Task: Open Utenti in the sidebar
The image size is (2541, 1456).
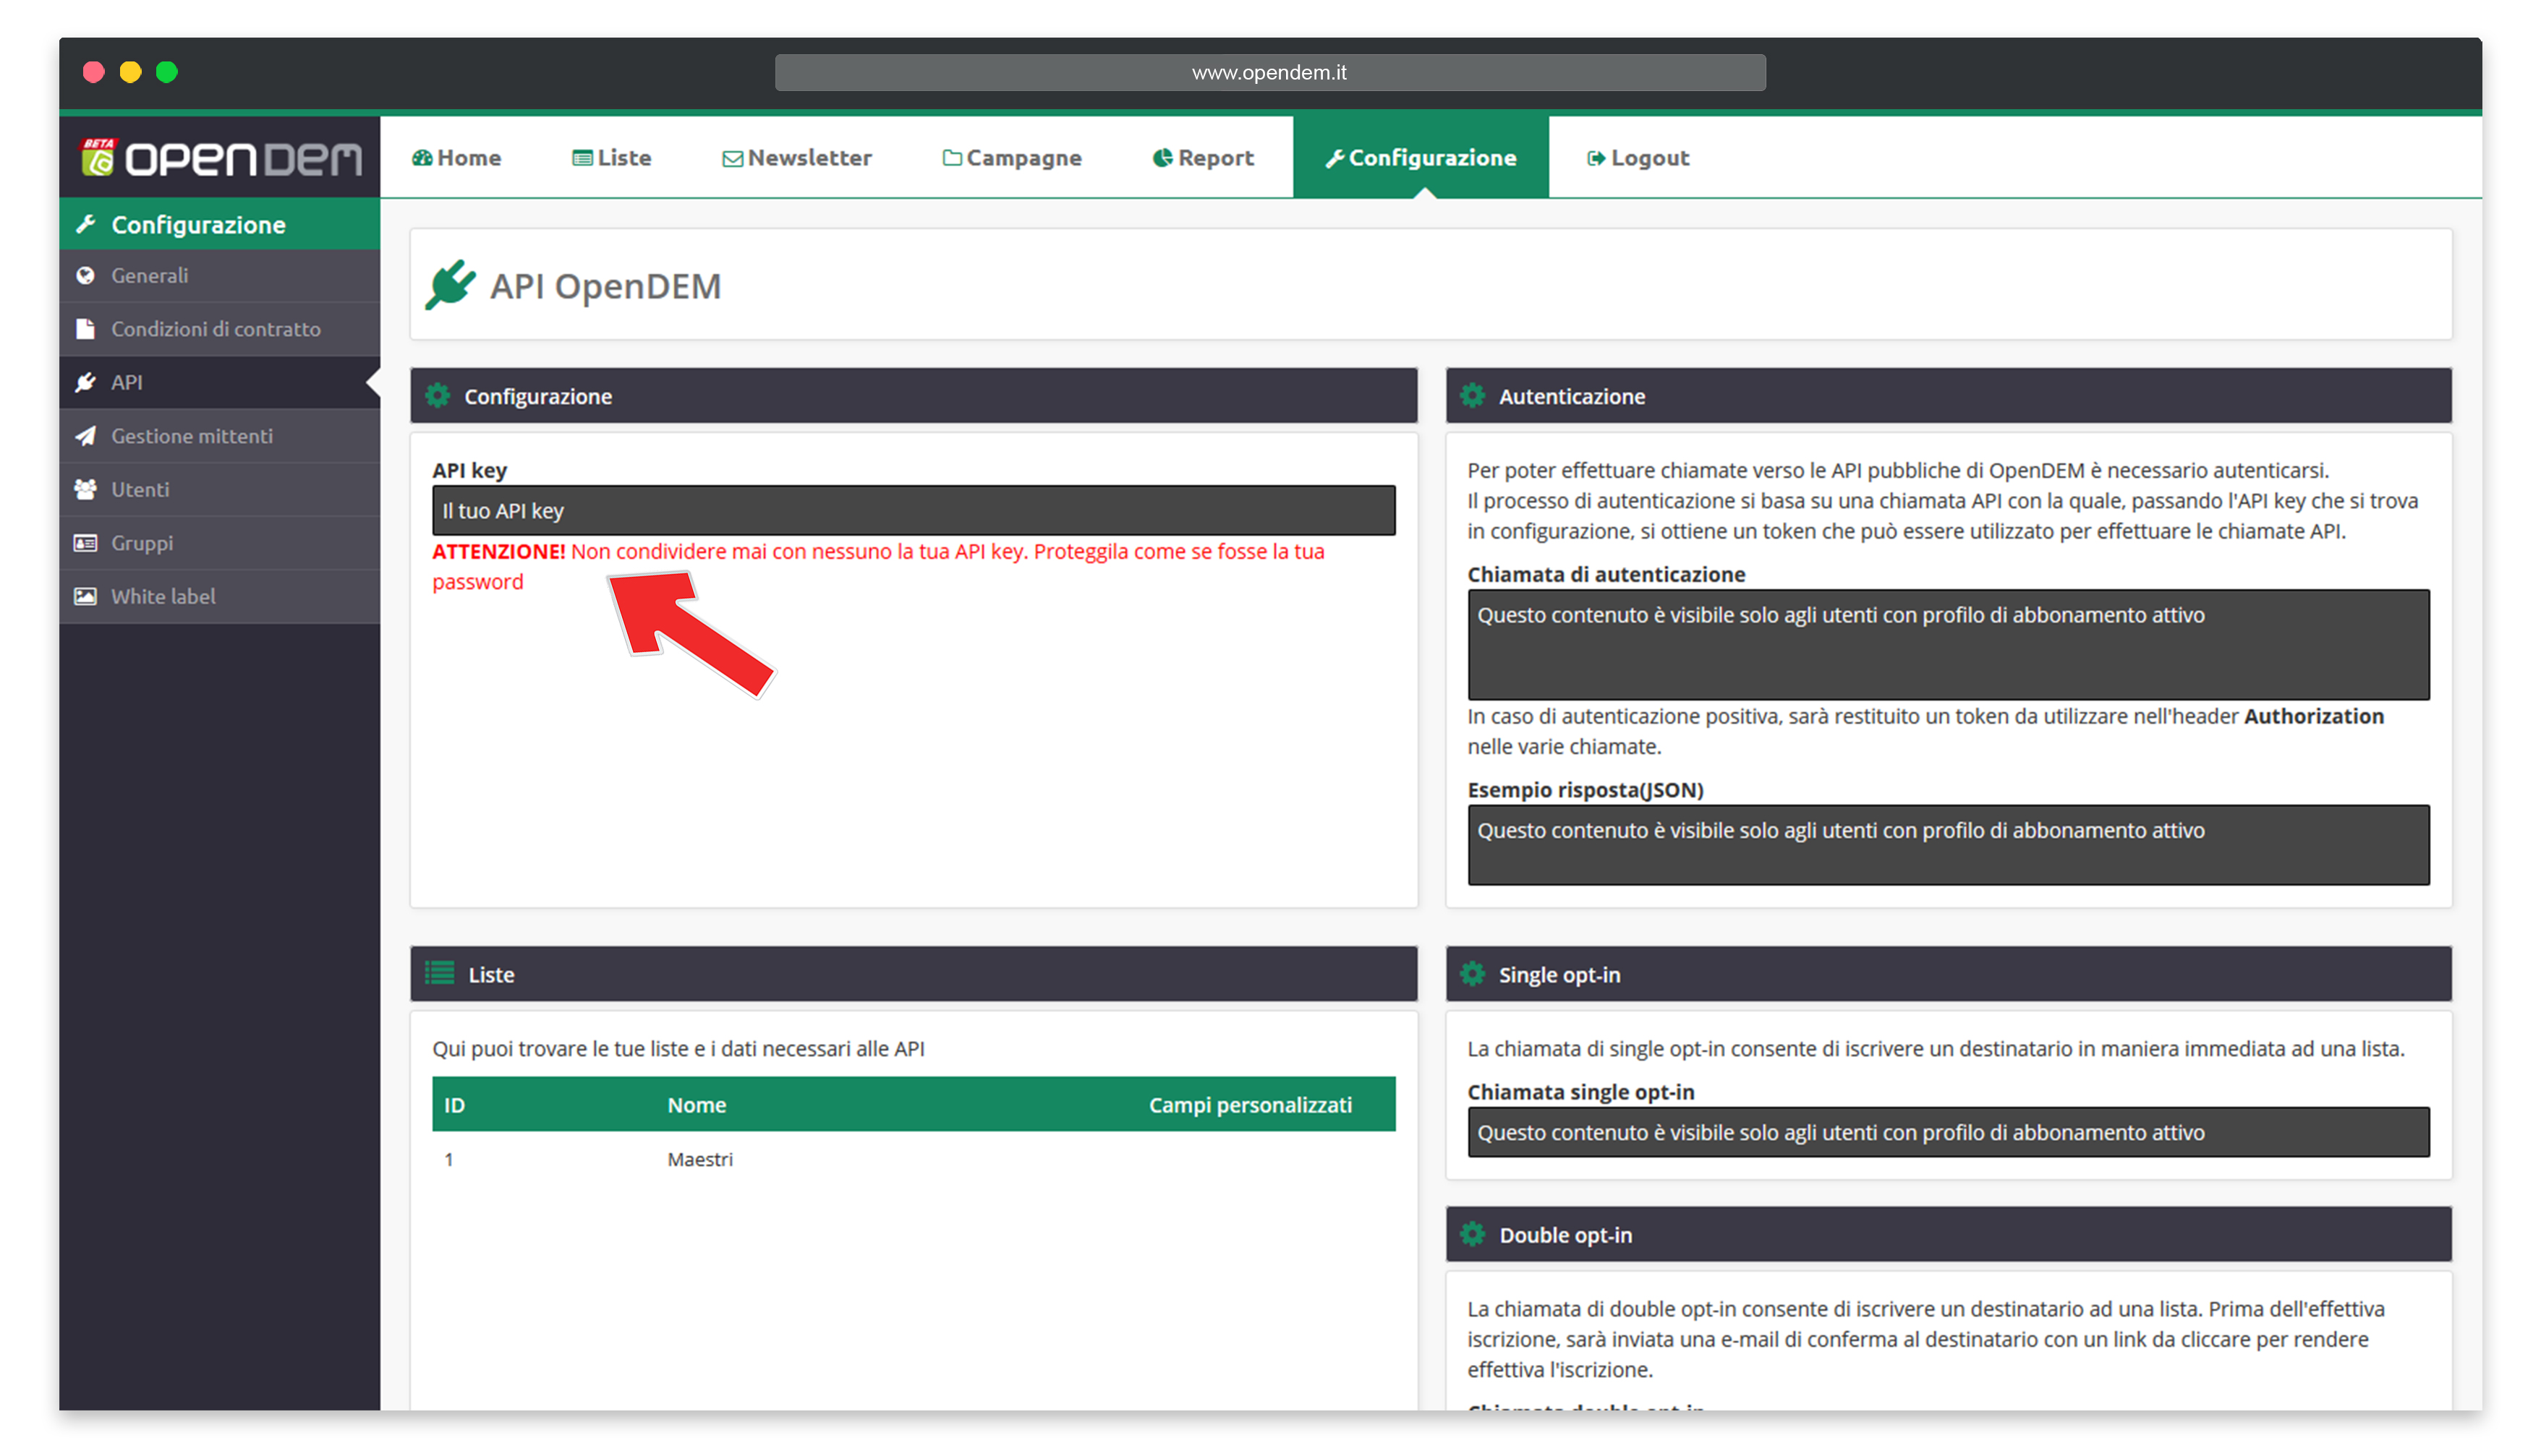Action: point(220,489)
